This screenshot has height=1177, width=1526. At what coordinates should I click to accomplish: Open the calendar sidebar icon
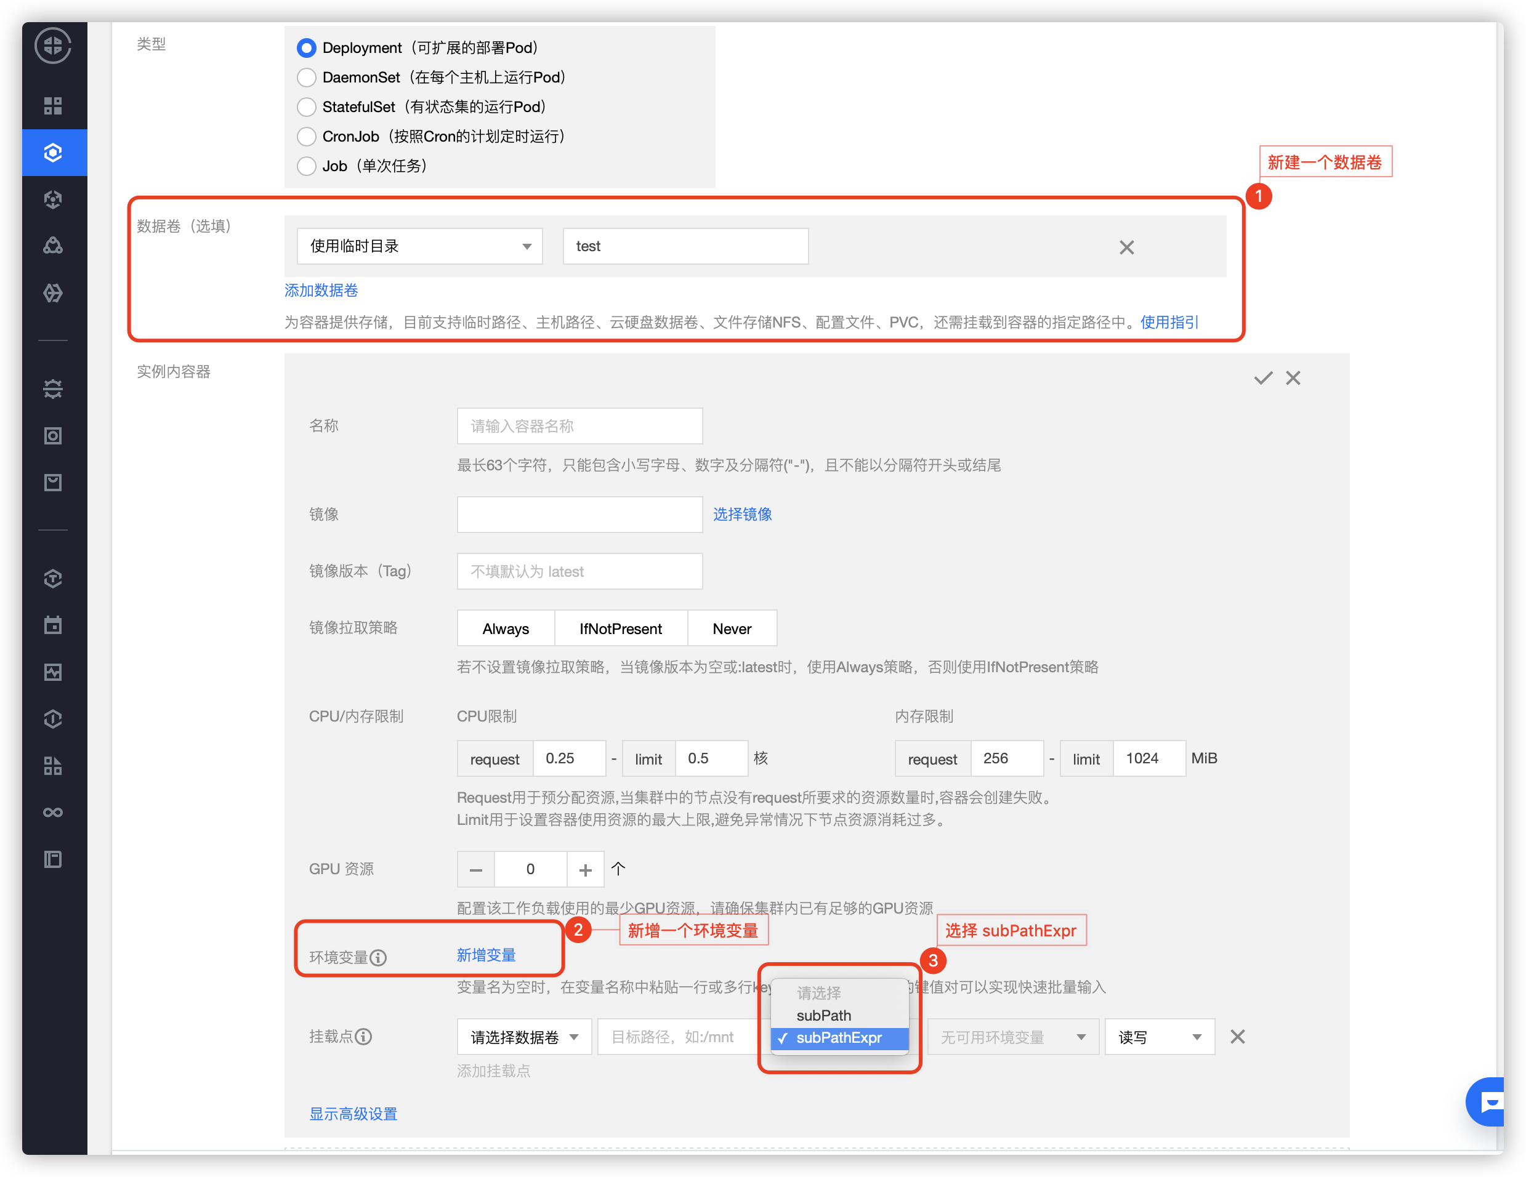53,625
